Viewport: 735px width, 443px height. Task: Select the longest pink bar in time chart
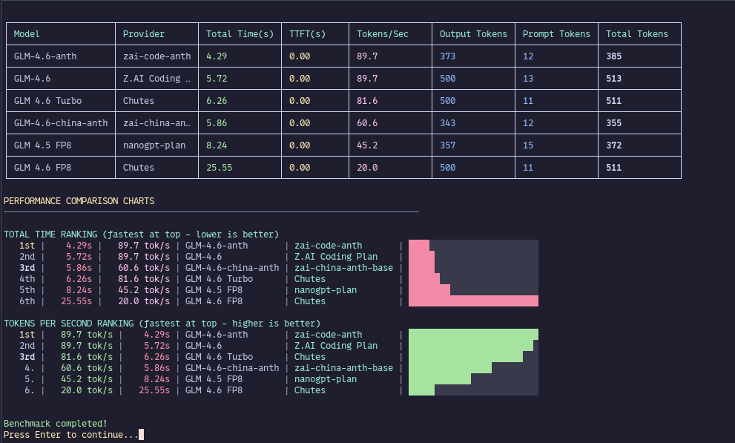(473, 301)
